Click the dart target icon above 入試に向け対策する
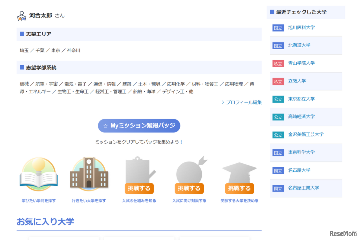The image size is (361, 240). tap(189, 172)
